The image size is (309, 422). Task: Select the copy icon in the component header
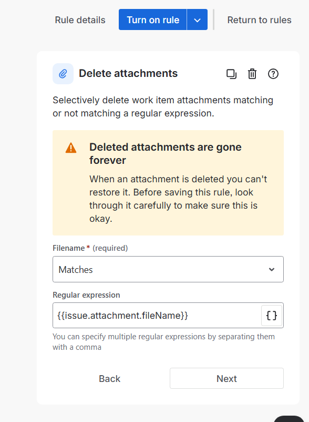(231, 74)
